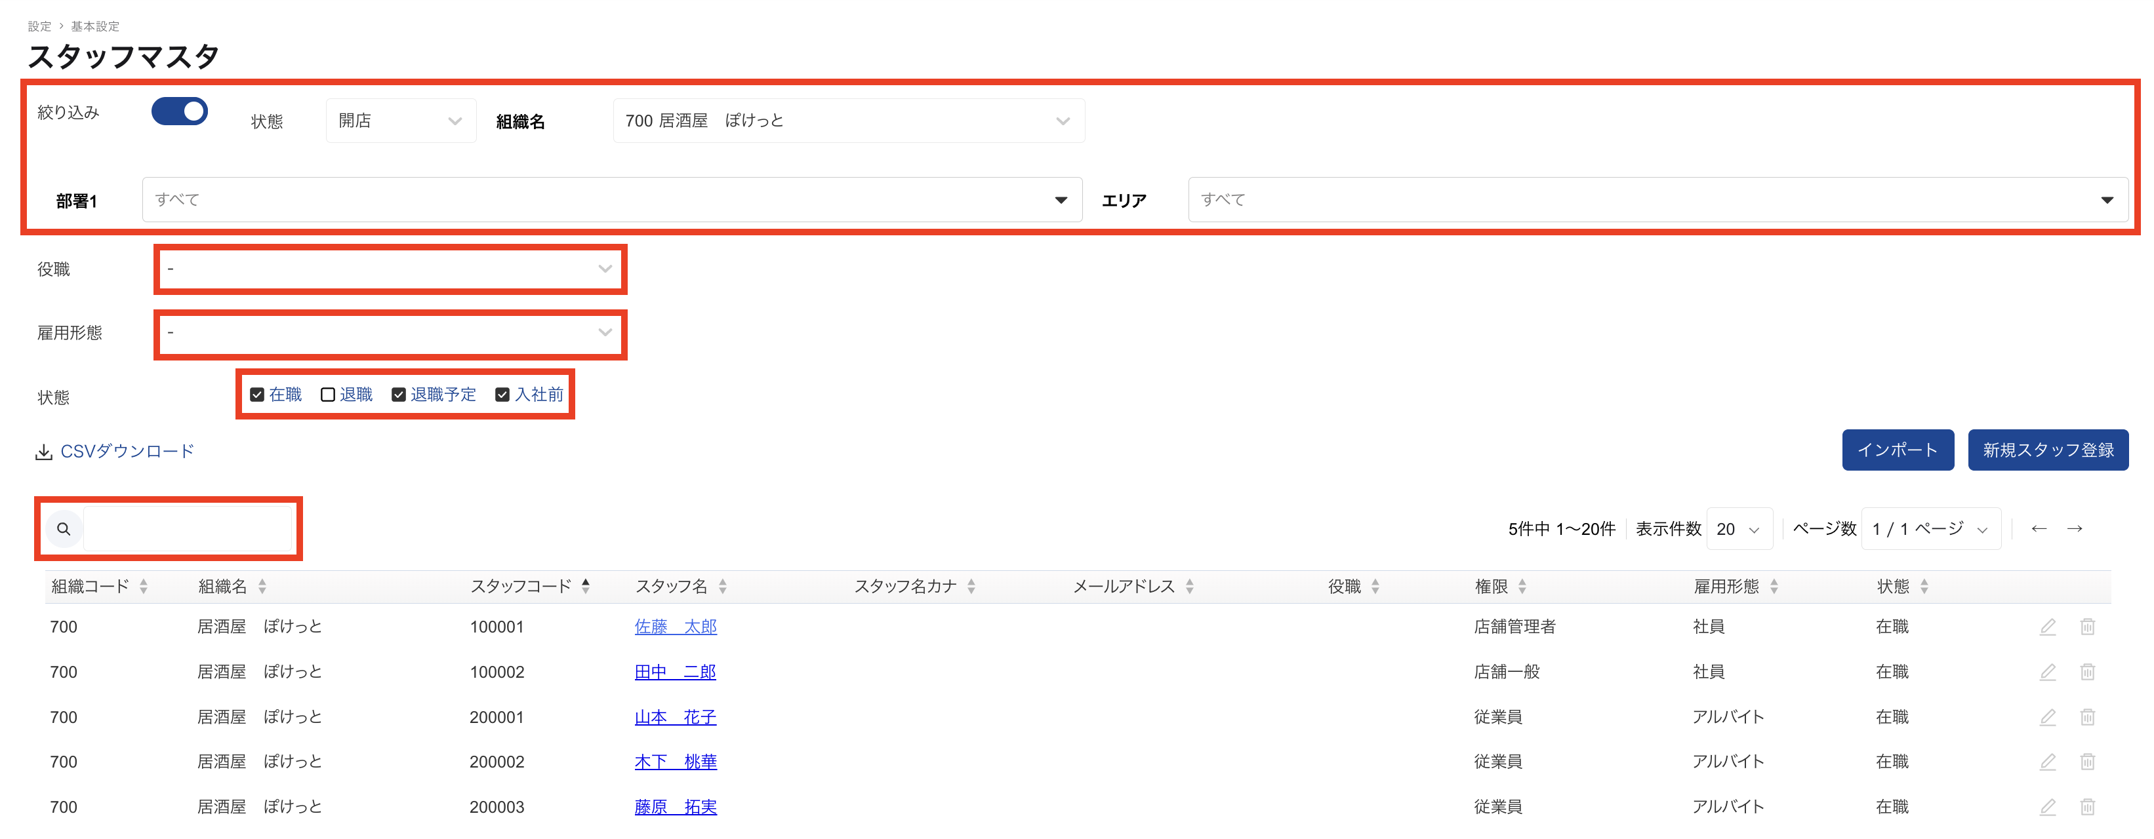Open staff 藤原 拓実 details
This screenshot has height=839, width=2154.
pos(676,808)
